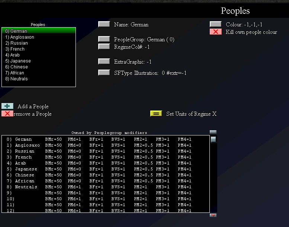Click the Add a People label
The image size is (289, 227).
pos(33,106)
